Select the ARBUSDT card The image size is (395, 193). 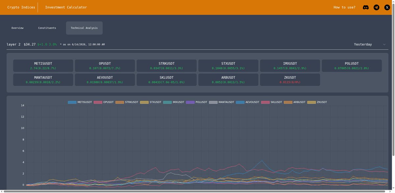click(228, 80)
